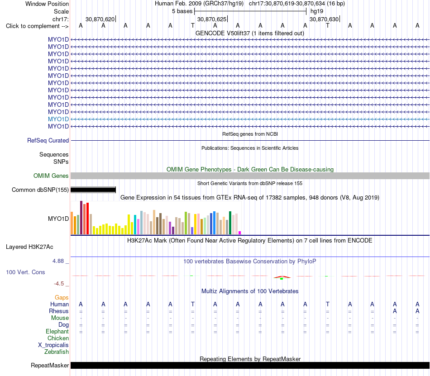Image resolution: width=430 pixels, height=376 pixels.
Task: Click the light-blue highlighted MYO1D transcript label
Action: [x=58, y=119]
